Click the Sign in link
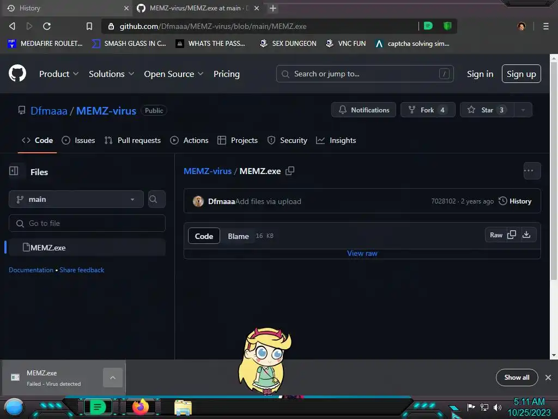 pyautogui.click(x=480, y=74)
